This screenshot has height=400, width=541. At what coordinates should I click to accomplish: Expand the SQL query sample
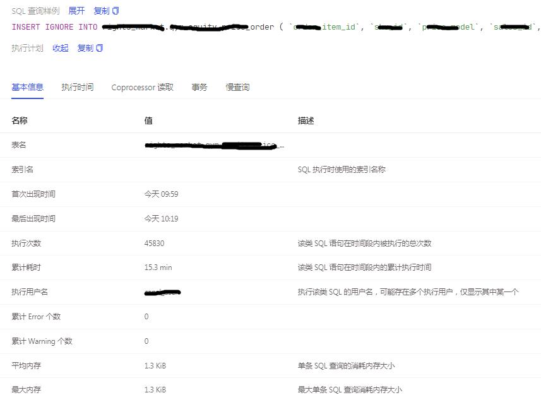76,11
